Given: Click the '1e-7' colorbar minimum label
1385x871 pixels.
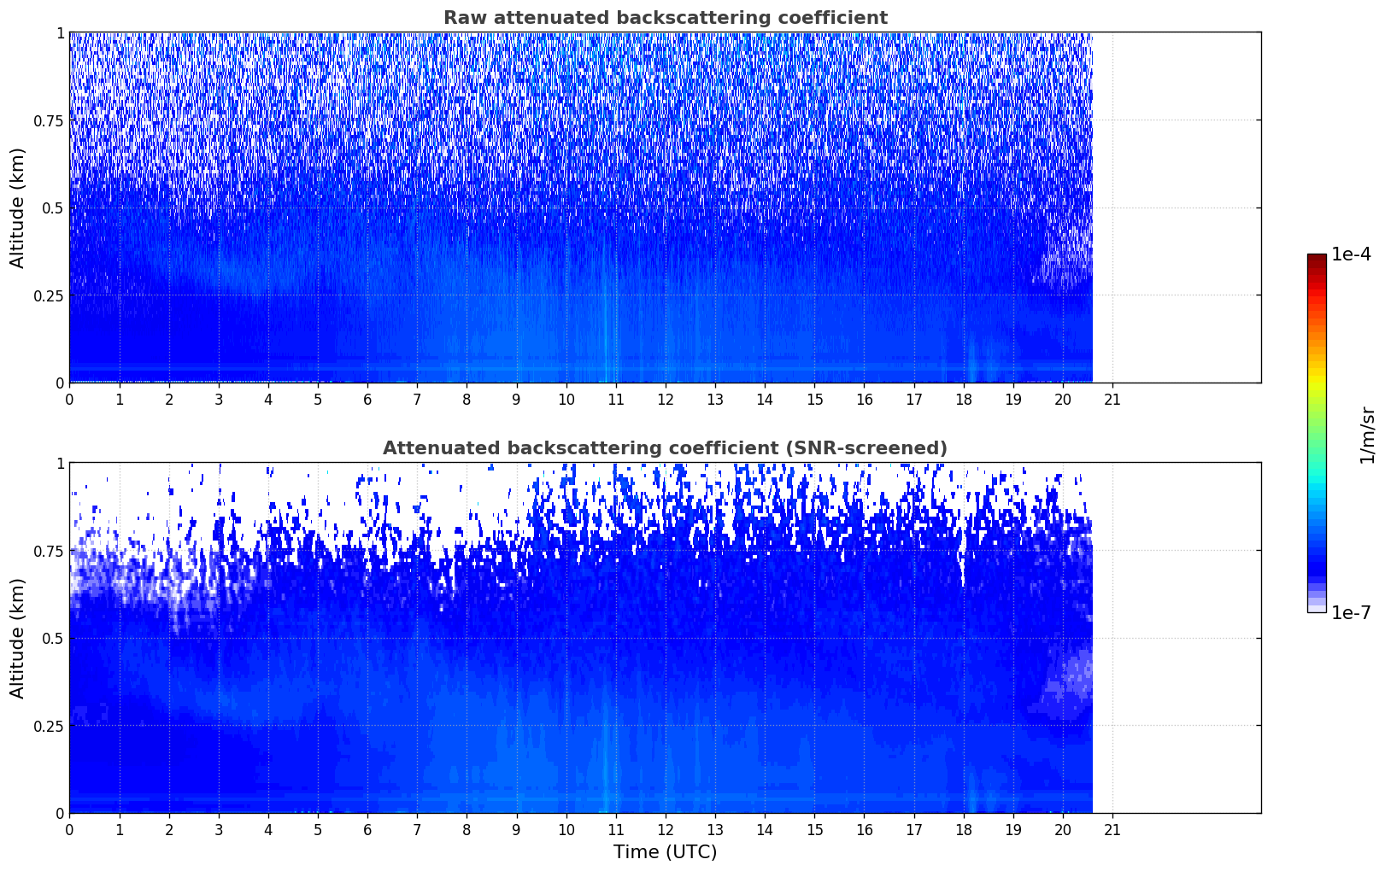Looking at the screenshot, I should pos(1351,613).
